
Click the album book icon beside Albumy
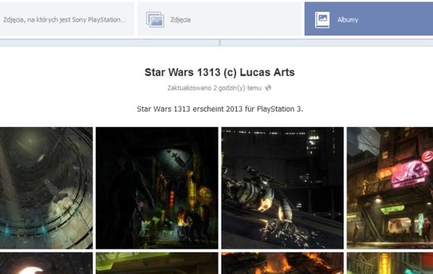coord(322,20)
